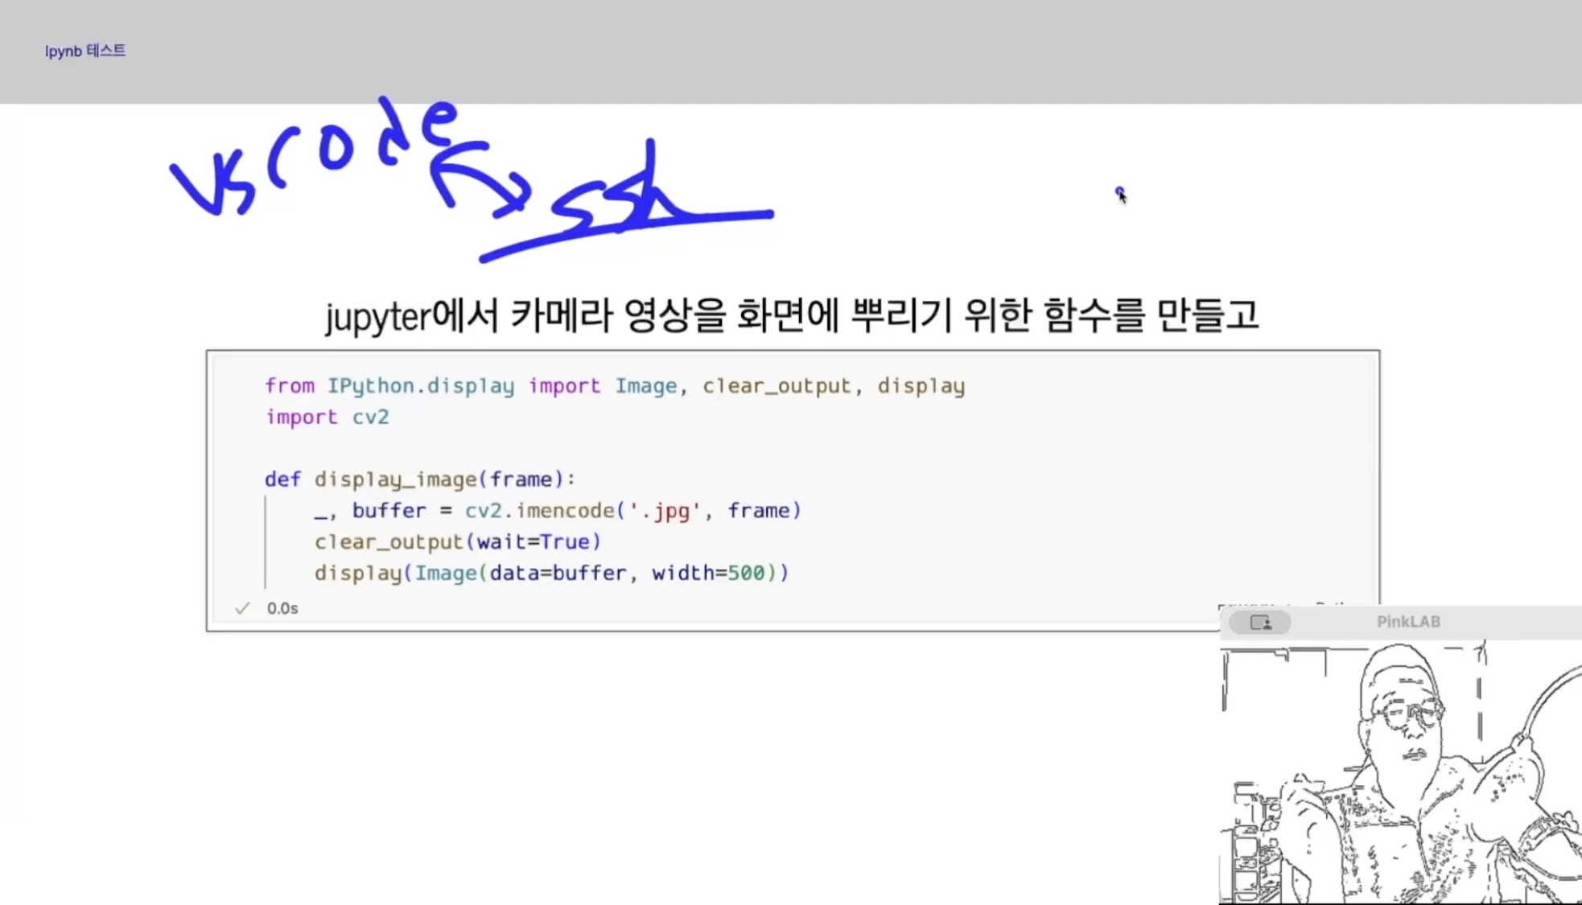The height and width of the screenshot is (905, 1582).
Task: Select the webcam edge-detection preview
Action: coord(1400,772)
